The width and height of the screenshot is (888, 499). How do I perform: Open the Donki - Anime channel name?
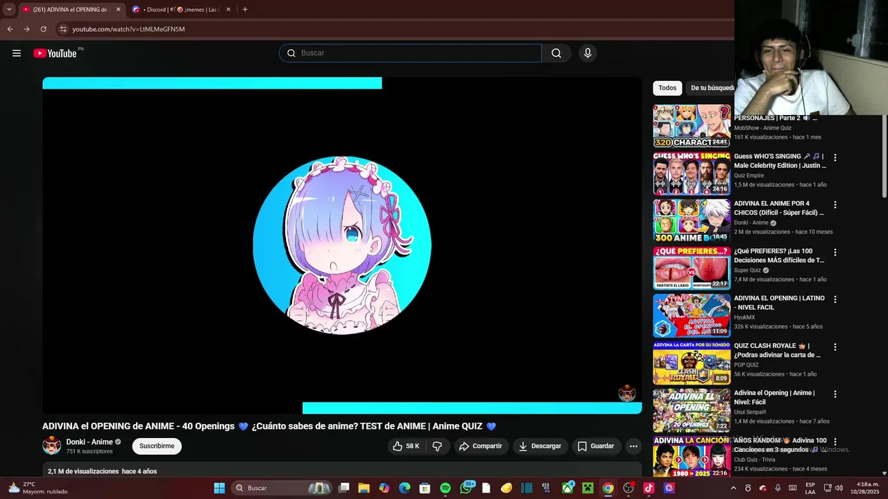89,442
